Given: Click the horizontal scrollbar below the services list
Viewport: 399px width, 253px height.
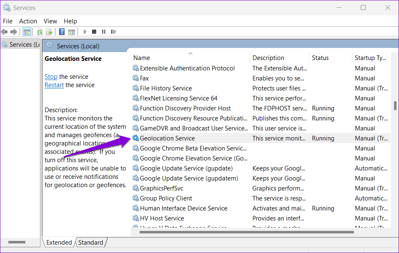Looking at the screenshot, I should 247,232.
